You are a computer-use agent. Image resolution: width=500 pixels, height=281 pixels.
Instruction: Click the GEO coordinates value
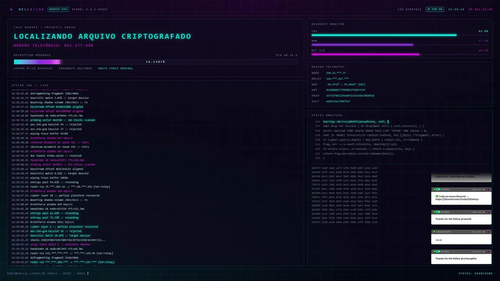(346, 84)
